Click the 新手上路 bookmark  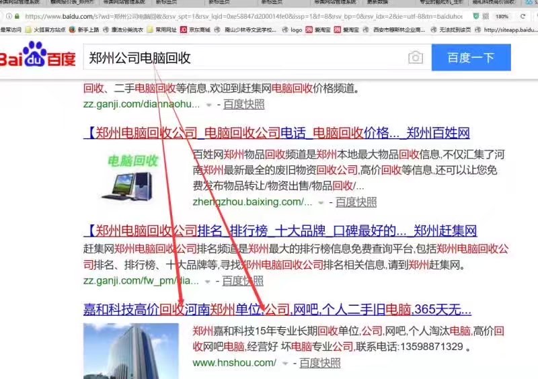point(83,30)
